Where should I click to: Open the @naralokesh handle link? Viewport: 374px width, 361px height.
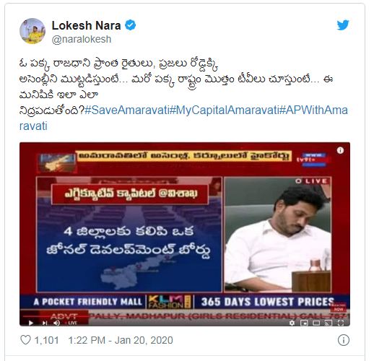pyautogui.click(x=82, y=39)
